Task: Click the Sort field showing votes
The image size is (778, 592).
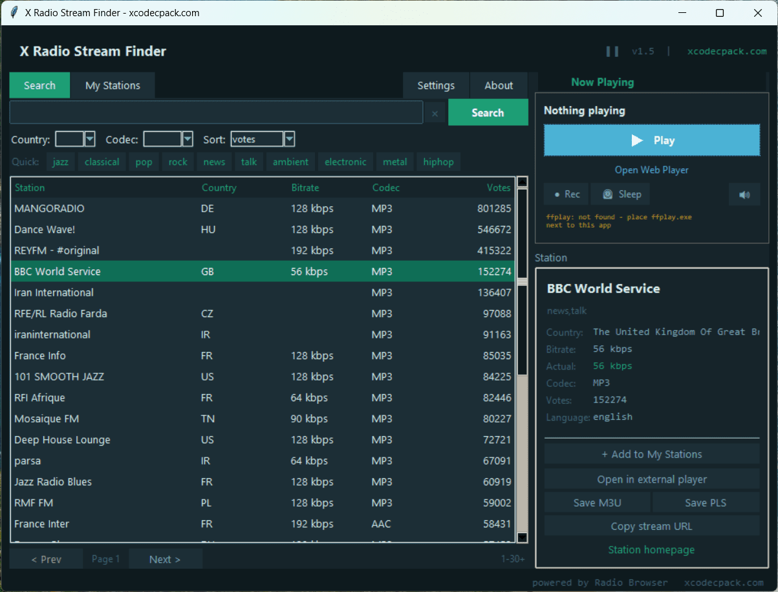Action: click(x=257, y=139)
